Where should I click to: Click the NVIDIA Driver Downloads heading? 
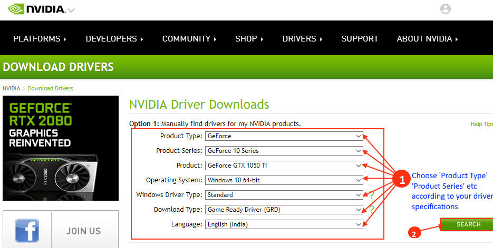tap(199, 105)
